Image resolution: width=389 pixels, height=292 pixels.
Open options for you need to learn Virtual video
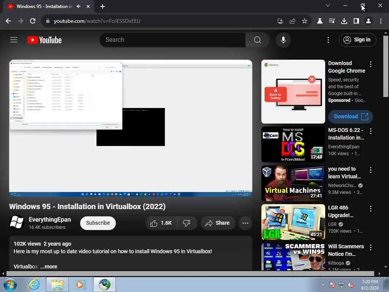[371, 170]
